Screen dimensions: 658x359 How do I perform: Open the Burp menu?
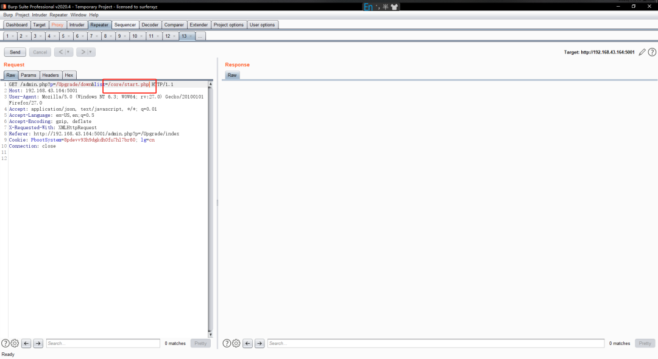pyautogui.click(x=8, y=15)
